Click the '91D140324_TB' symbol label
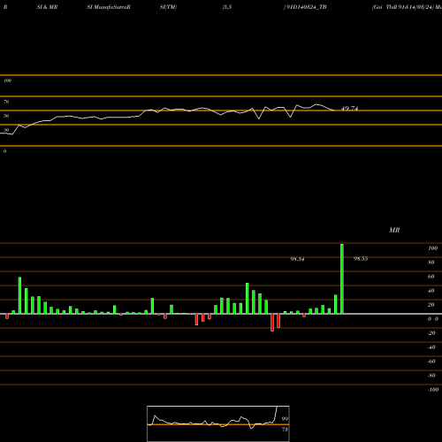This screenshot has height=442, width=442. point(306,7)
